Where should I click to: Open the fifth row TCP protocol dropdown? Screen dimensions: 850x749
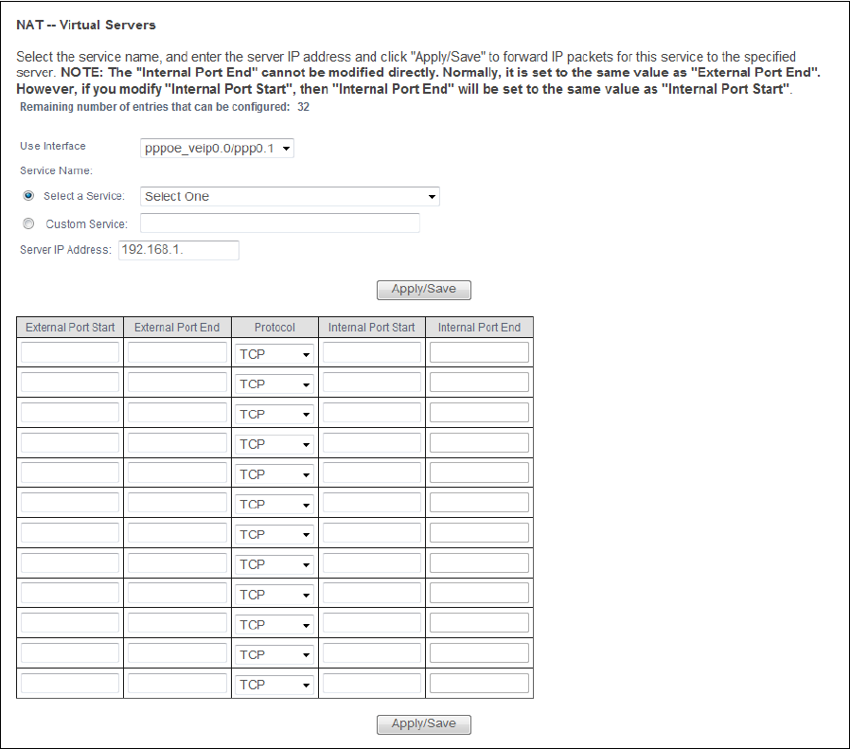point(274,474)
